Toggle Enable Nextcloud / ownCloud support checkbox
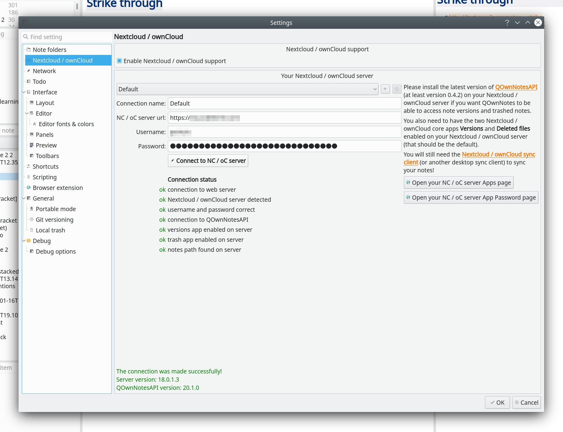 (120, 61)
